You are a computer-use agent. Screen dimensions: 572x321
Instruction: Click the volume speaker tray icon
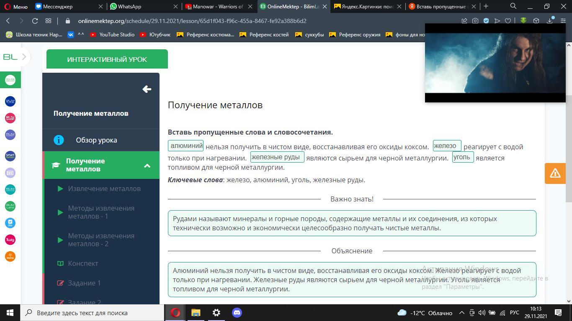pos(482,313)
